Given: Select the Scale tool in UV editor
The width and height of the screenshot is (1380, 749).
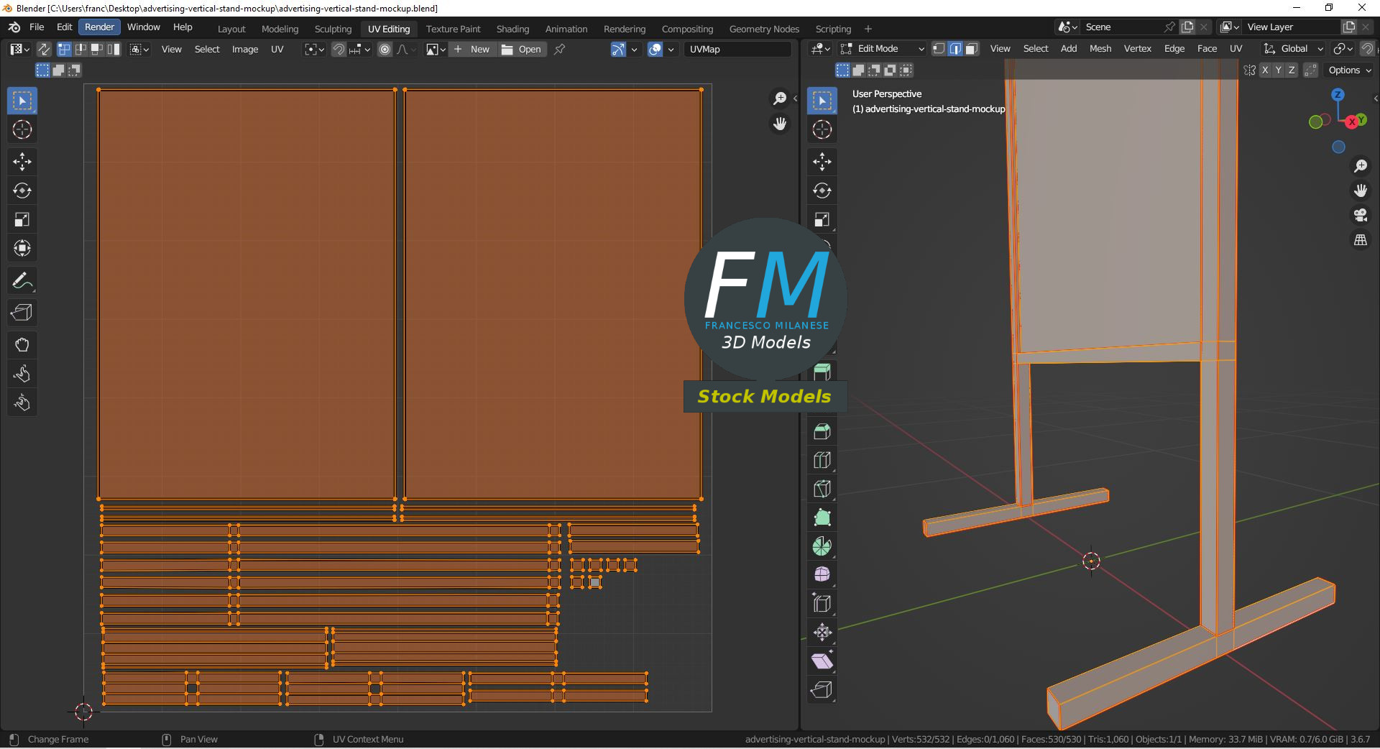Looking at the screenshot, I should pyautogui.click(x=22, y=219).
